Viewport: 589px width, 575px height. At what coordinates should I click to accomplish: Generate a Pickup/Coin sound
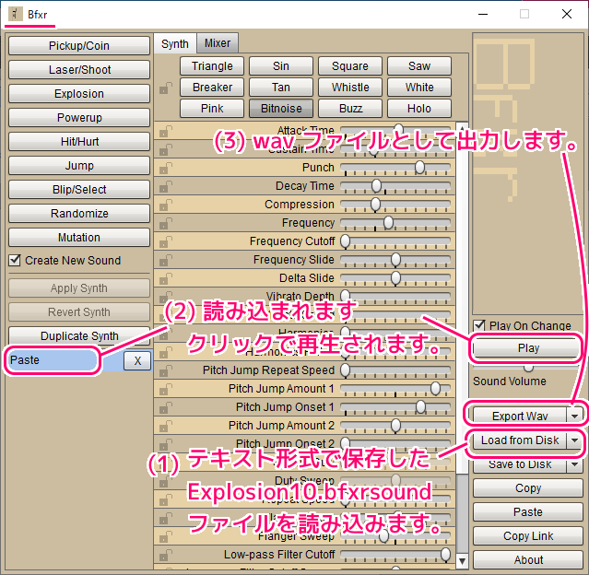(x=79, y=46)
